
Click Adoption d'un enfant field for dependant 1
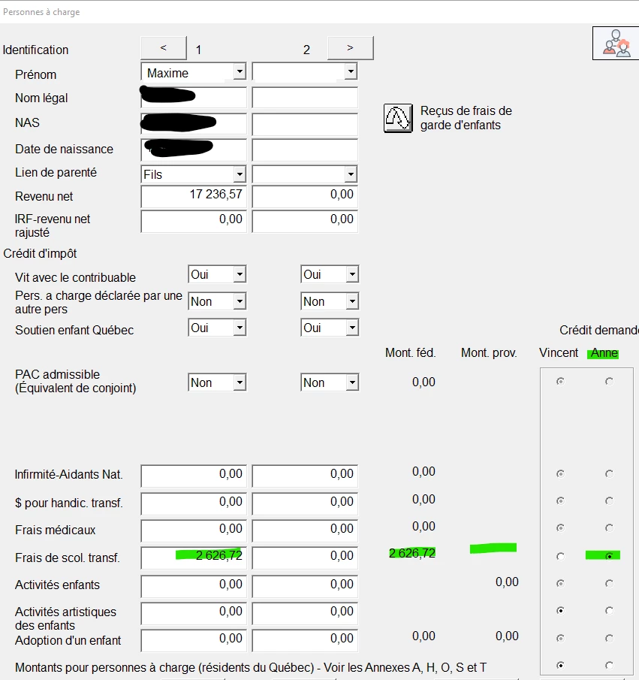[x=193, y=640]
